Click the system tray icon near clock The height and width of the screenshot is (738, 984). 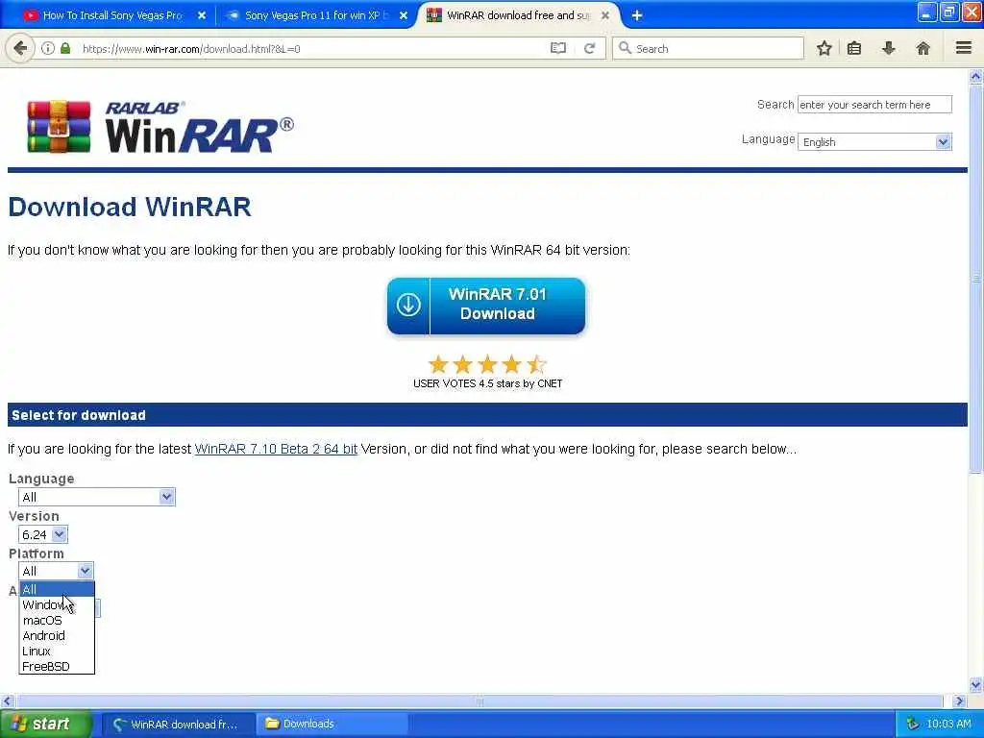pyautogui.click(x=912, y=724)
